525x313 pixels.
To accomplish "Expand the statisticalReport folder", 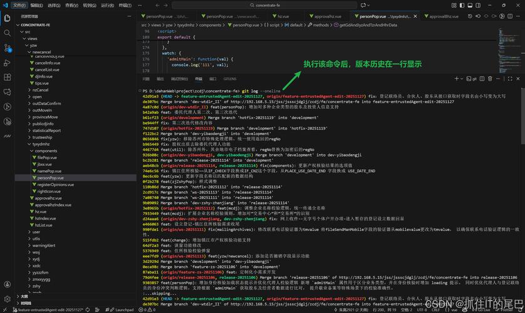I will (x=46, y=130).
